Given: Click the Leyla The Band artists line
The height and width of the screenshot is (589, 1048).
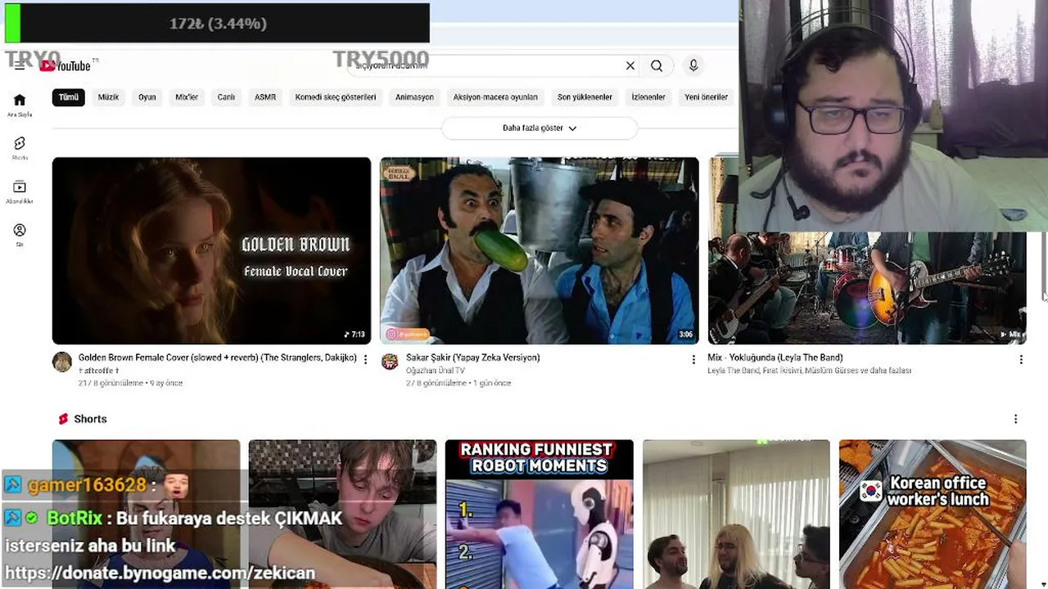Looking at the screenshot, I should tap(810, 371).
